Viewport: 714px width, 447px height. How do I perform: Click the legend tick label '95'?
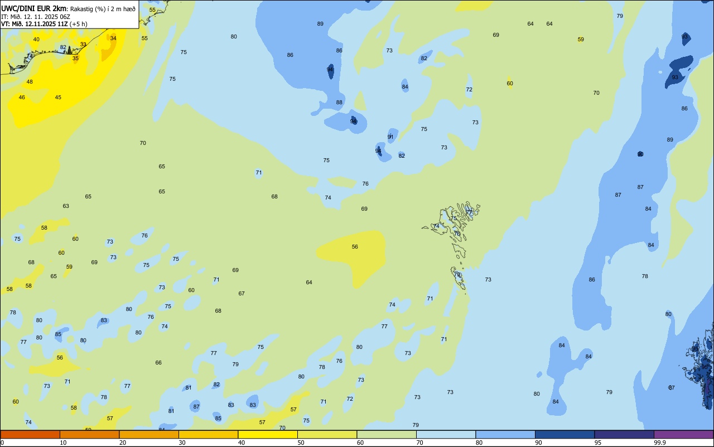(x=598, y=443)
